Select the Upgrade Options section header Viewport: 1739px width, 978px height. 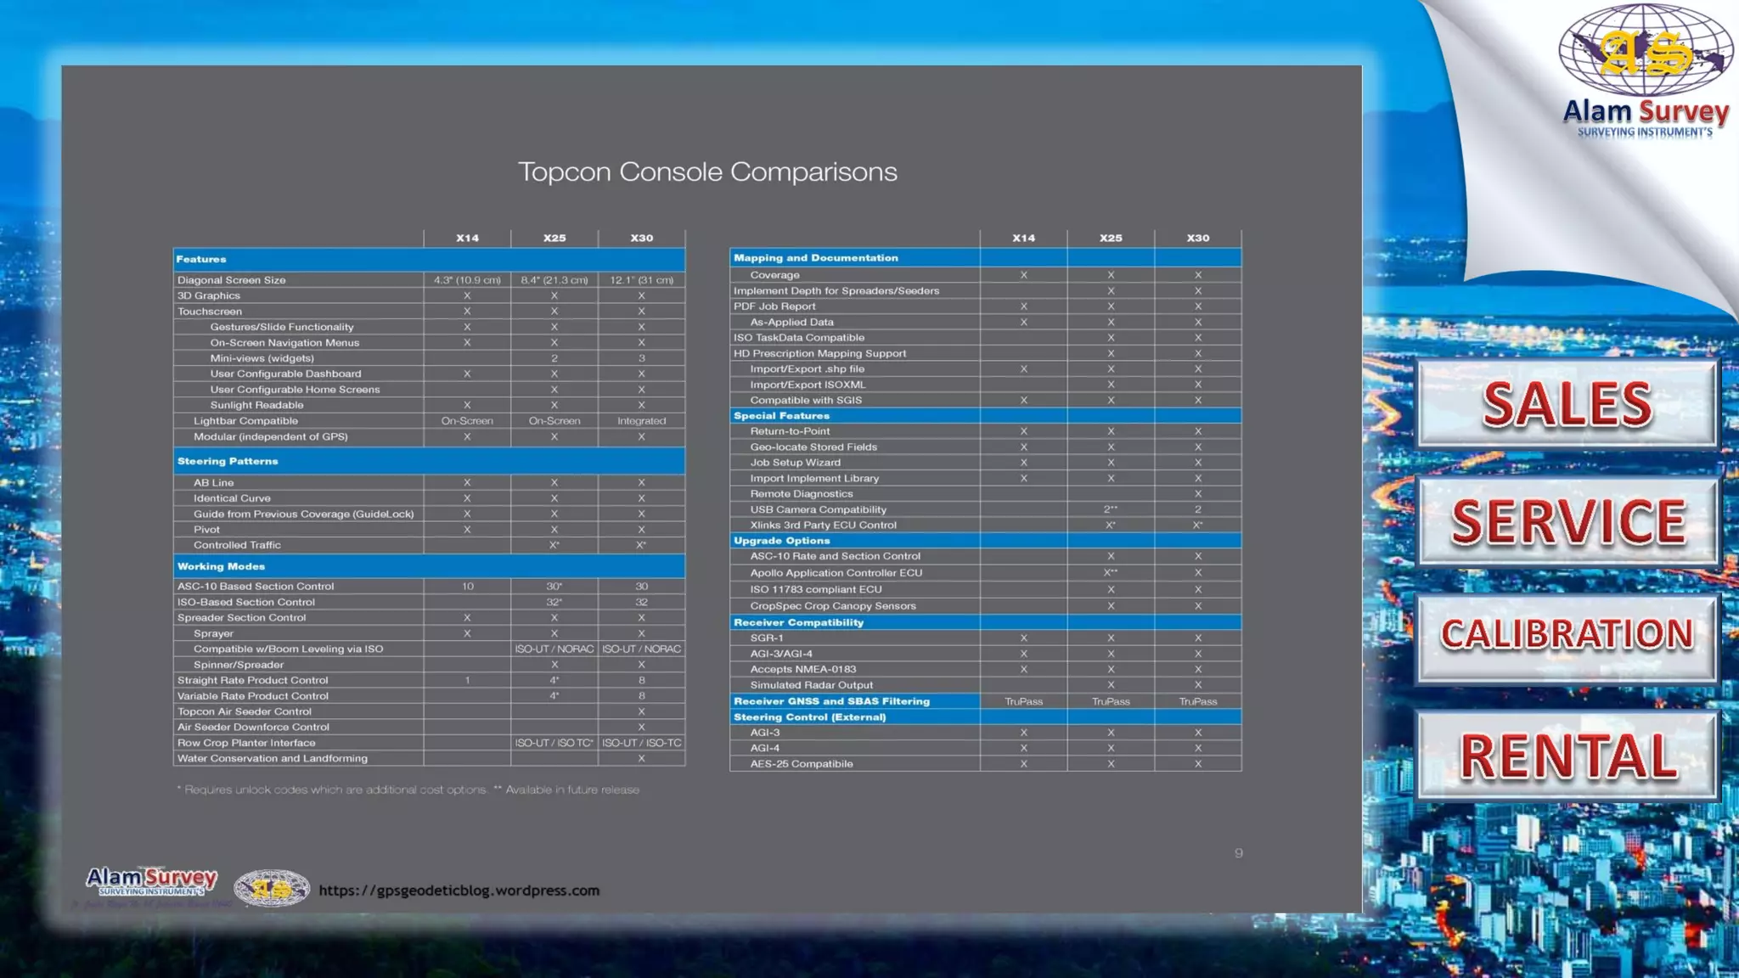pos(781,541)
